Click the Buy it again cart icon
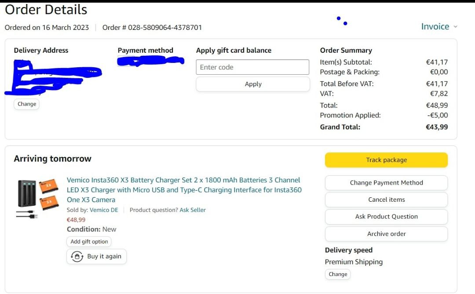Screen dimensions: 475x294 [77, 257]
